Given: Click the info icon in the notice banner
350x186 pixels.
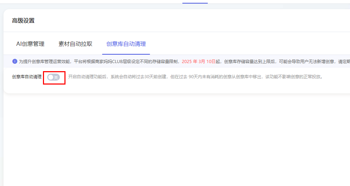Looking at the screenshot, I should [15, 61].
